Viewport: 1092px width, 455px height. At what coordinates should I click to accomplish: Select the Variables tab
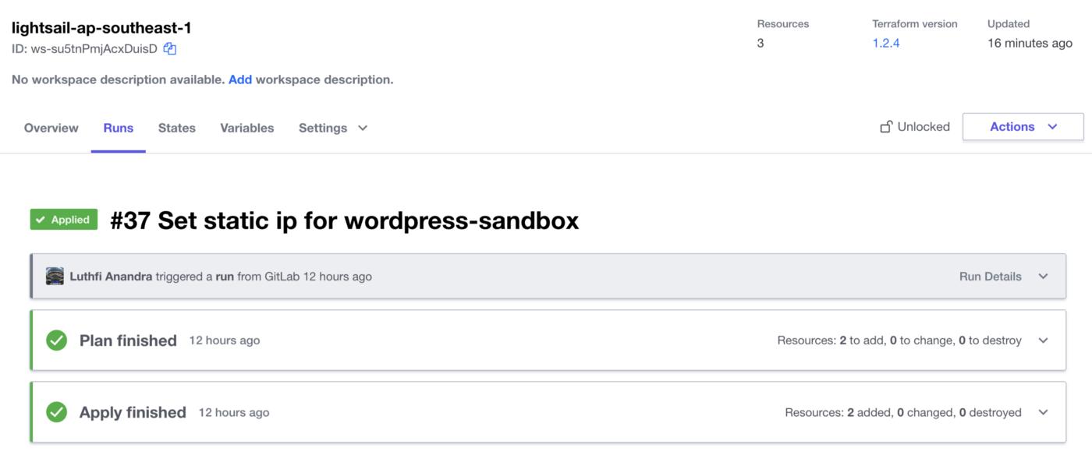pos(246,128)
